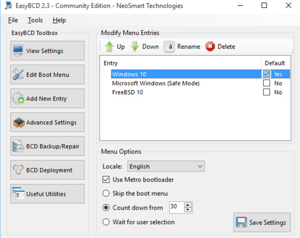Click the windows icon on Useful Utilities
The height and width of the screenshot is (238, 300).
pos(18,193)
